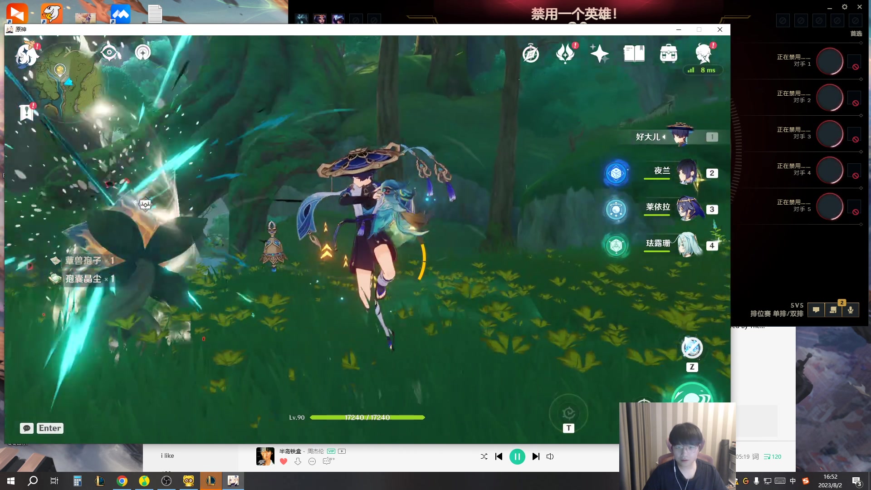
Task: Switch to party member 莱依拉
Action: point(680,208)
